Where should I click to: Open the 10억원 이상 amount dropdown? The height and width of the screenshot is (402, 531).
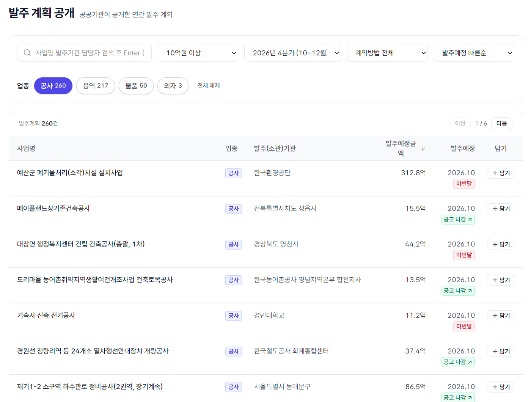coord(198,53)
